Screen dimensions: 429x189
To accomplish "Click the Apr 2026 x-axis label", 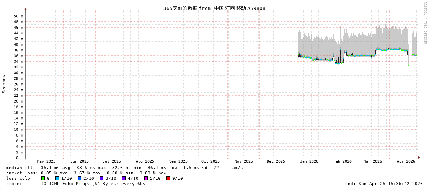I will click(406, 161).
